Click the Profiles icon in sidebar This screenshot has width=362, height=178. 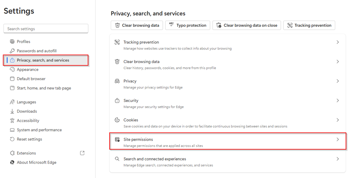12,42
